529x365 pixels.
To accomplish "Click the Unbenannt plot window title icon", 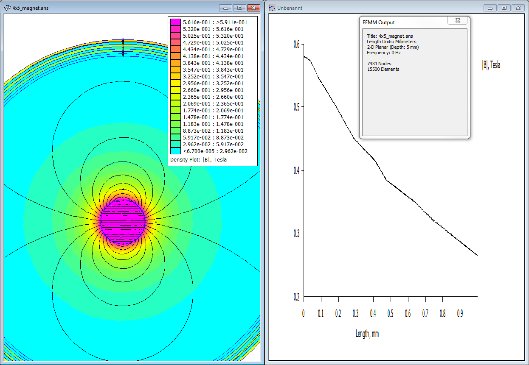I will point(272,8).
